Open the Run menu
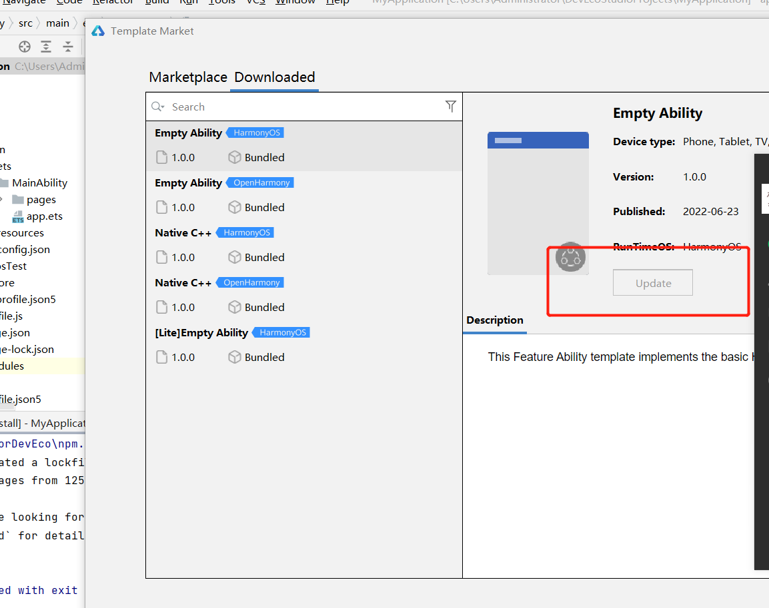 [189, 2]
